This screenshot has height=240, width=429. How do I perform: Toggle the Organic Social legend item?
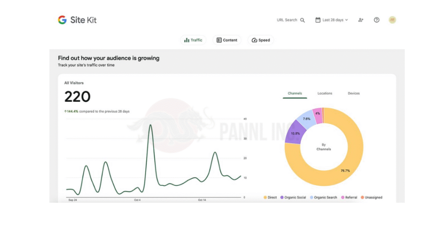coord(293,197)
